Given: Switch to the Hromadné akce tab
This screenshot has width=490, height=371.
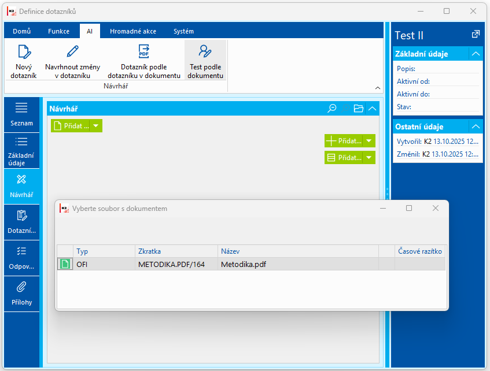Looking at the screenshot, I should point(133,31).
